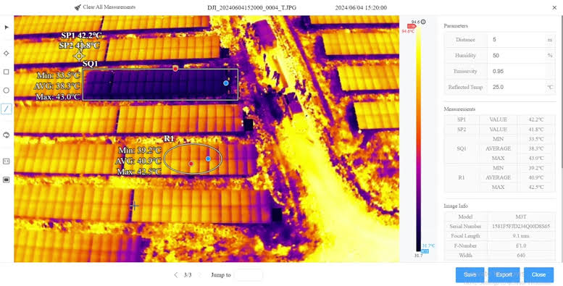
Task: Click the serial number value
Action: tap(521, 227)
